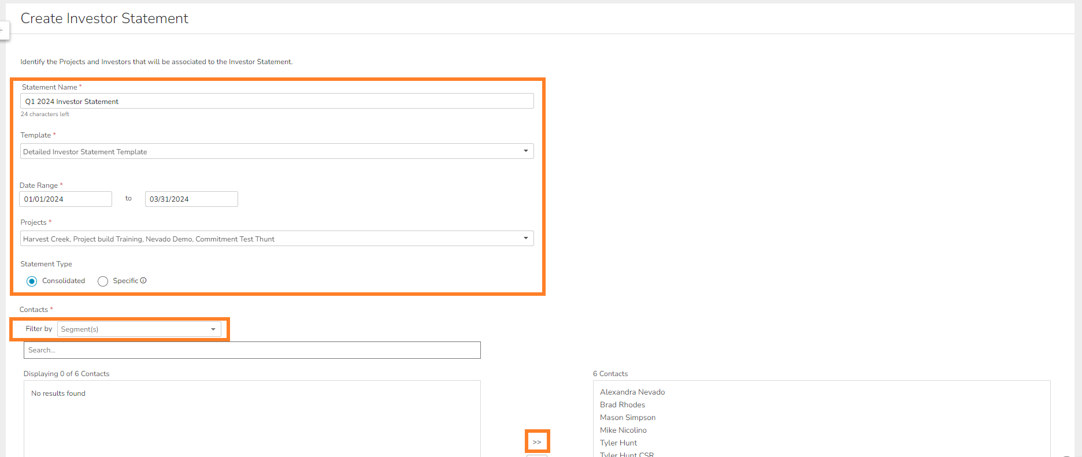1082x457 pixels.
Task: Click the Tyler Hunt CSR contact
Action: (x=627, y=454)
